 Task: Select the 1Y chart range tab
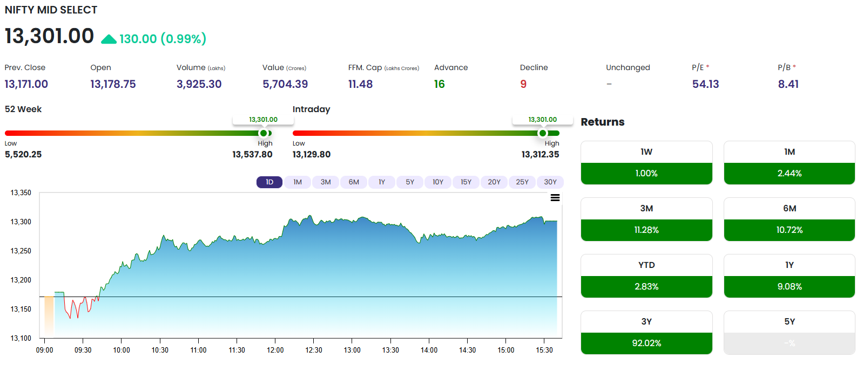point(382,182)
